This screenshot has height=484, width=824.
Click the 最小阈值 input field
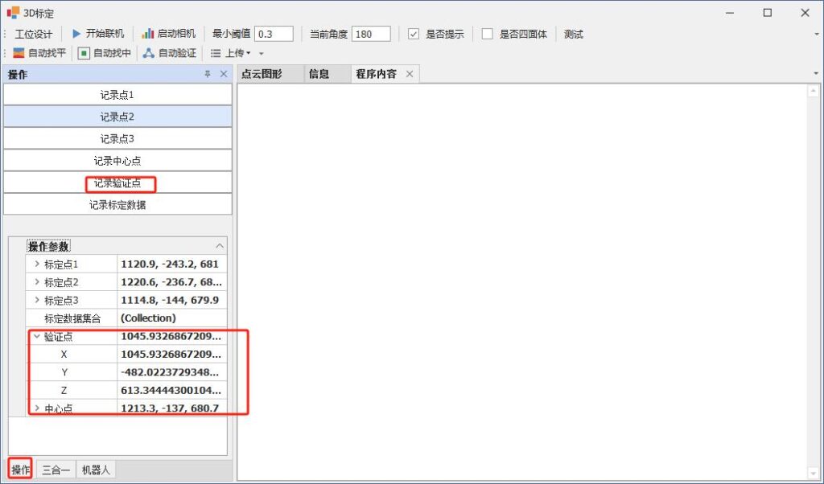pyautogui.click(x=274, y=34)
